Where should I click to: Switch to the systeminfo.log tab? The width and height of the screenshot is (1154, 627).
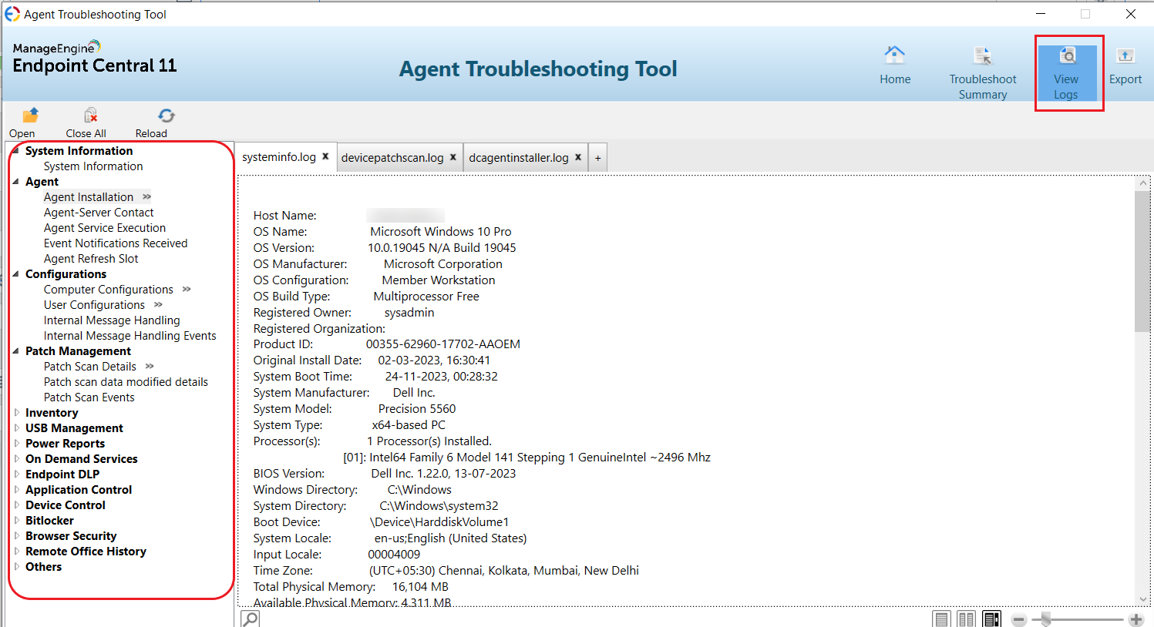pos(279,157)
